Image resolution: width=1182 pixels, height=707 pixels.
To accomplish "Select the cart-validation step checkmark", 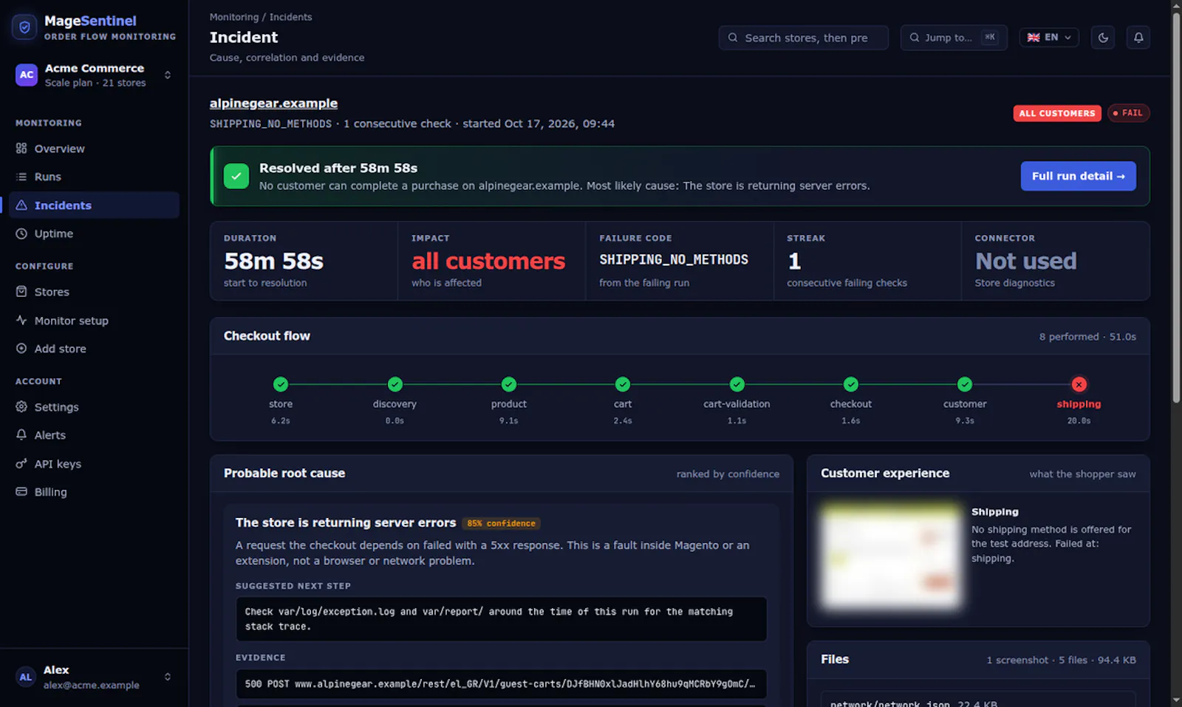I will [x=737, y=384].
